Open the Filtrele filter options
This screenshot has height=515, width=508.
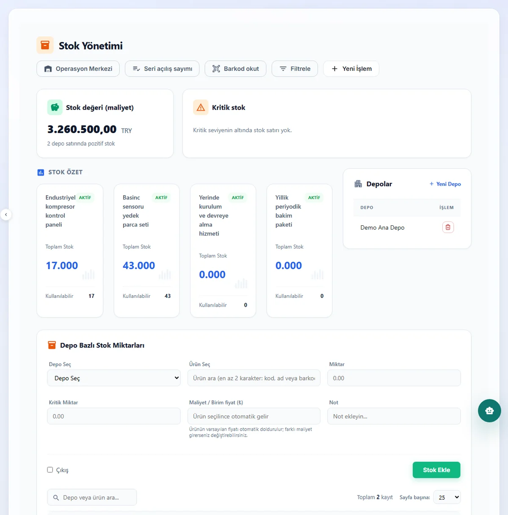(x=295, y=69)
